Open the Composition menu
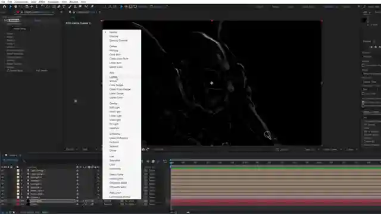The width and height of the screenshot is (381, 214). tap(21, 2)
